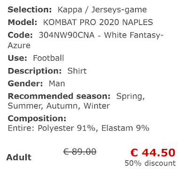Click the Azure color word
178x169 pixels.
pos(19,46)
